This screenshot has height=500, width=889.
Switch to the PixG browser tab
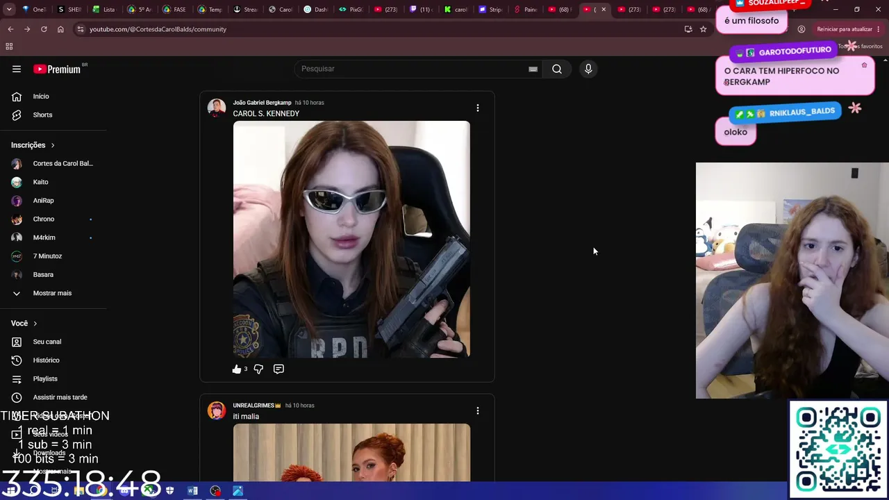(x=352, y=10)
